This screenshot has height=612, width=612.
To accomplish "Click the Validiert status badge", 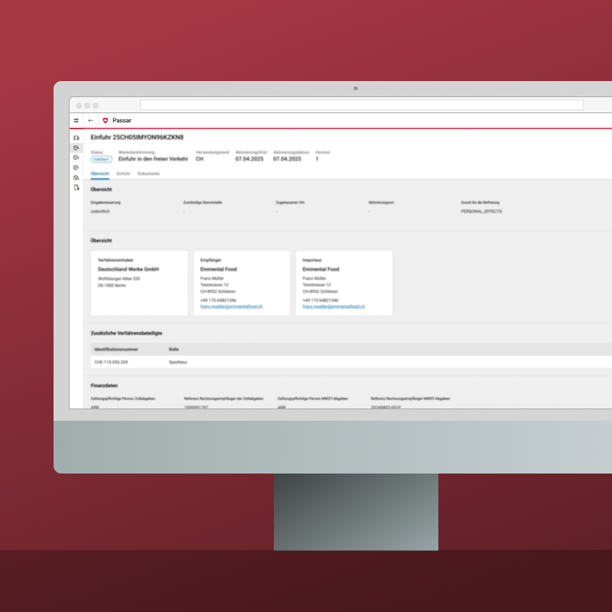I will pyautogui.click(x=102, y=159).
